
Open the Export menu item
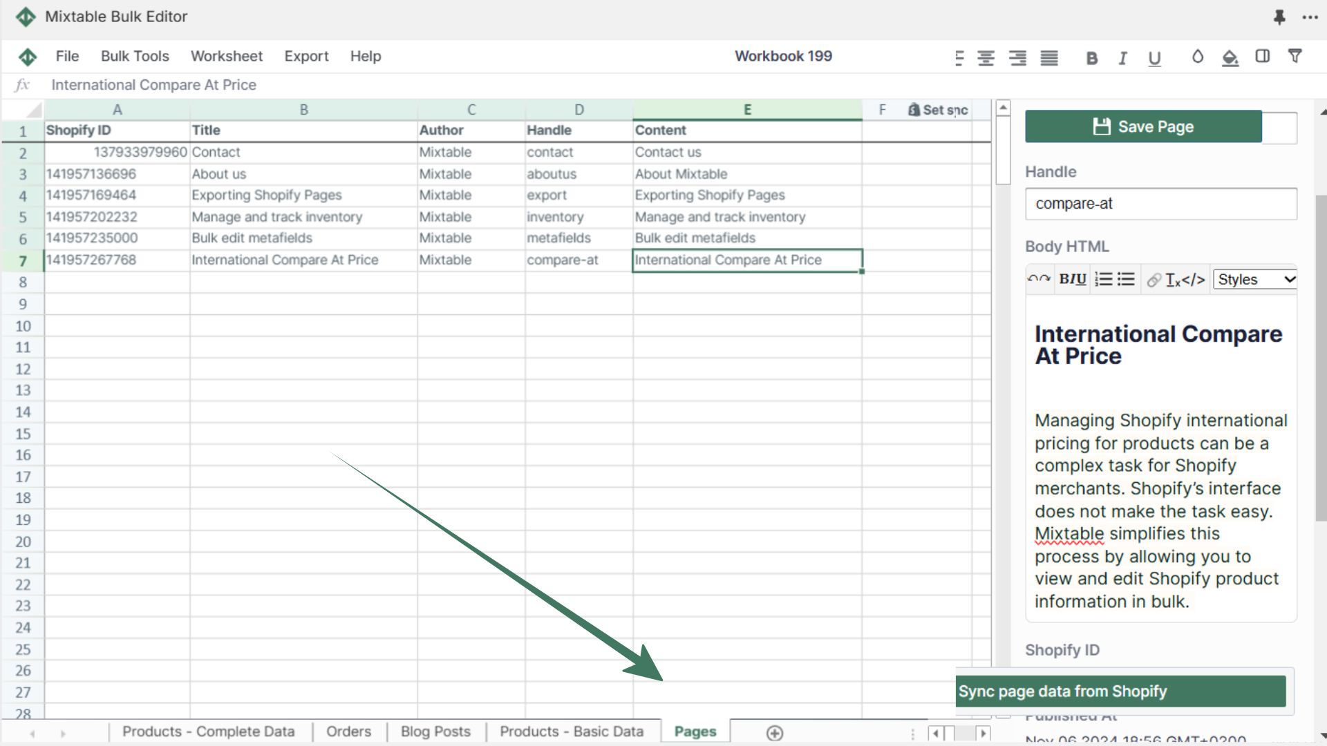pyautogui.click(x=305, y=57)
